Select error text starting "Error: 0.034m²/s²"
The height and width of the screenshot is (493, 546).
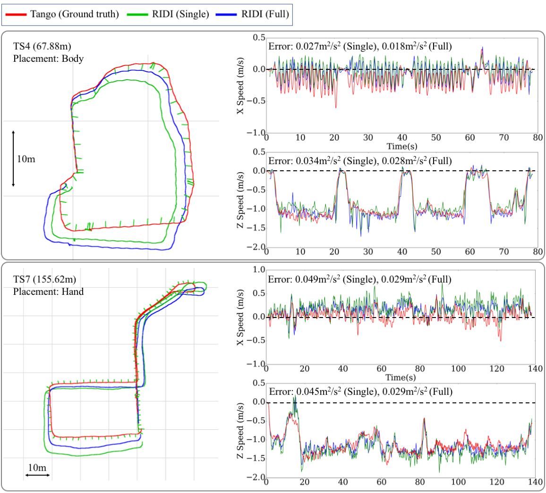coord(360,161)
